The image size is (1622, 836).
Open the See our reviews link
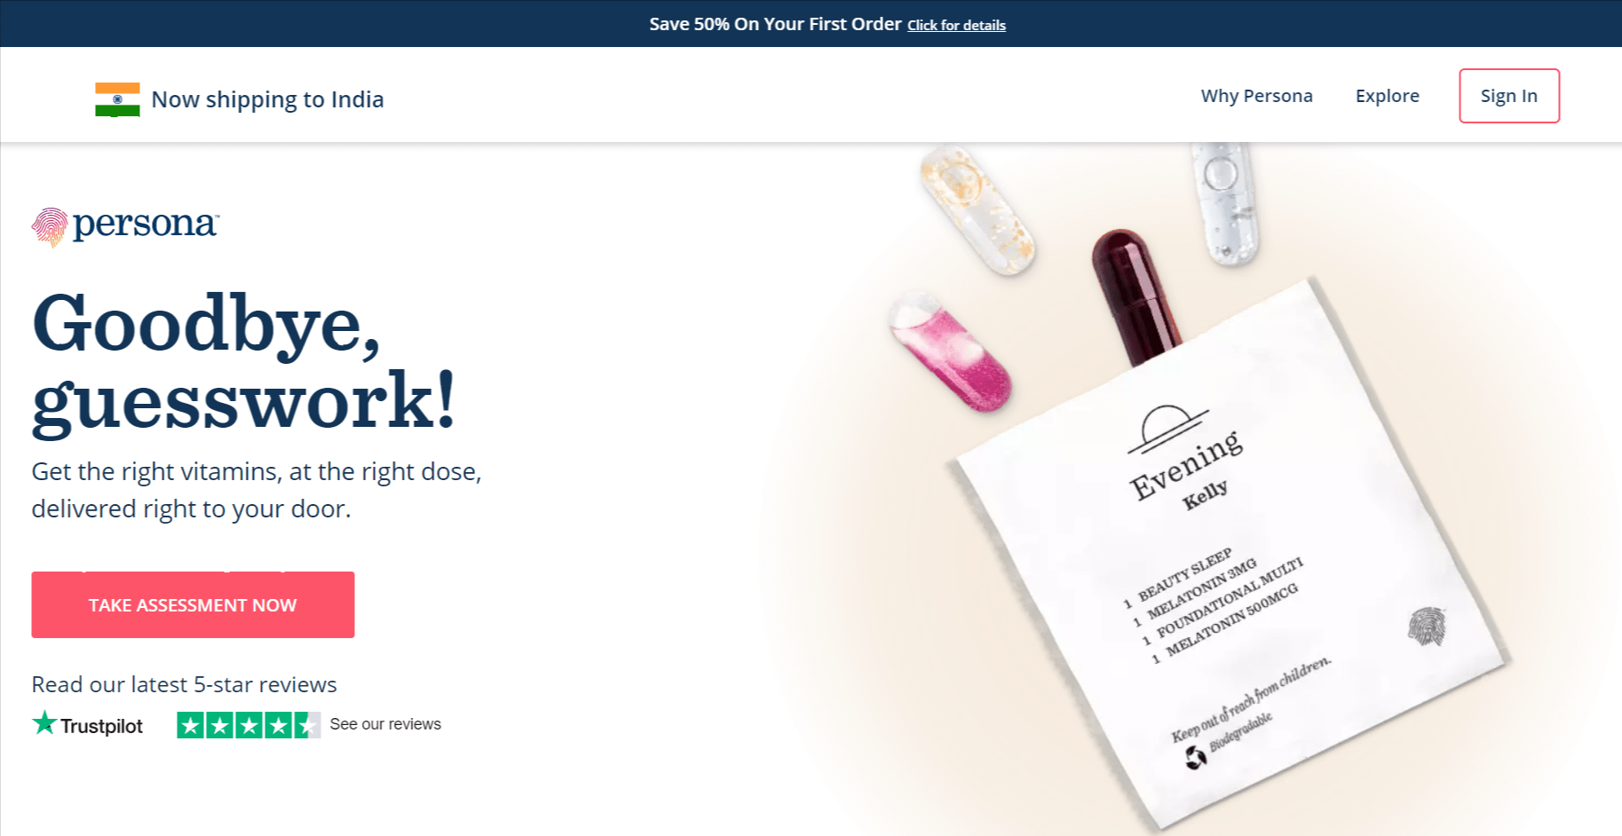point(385,724)
